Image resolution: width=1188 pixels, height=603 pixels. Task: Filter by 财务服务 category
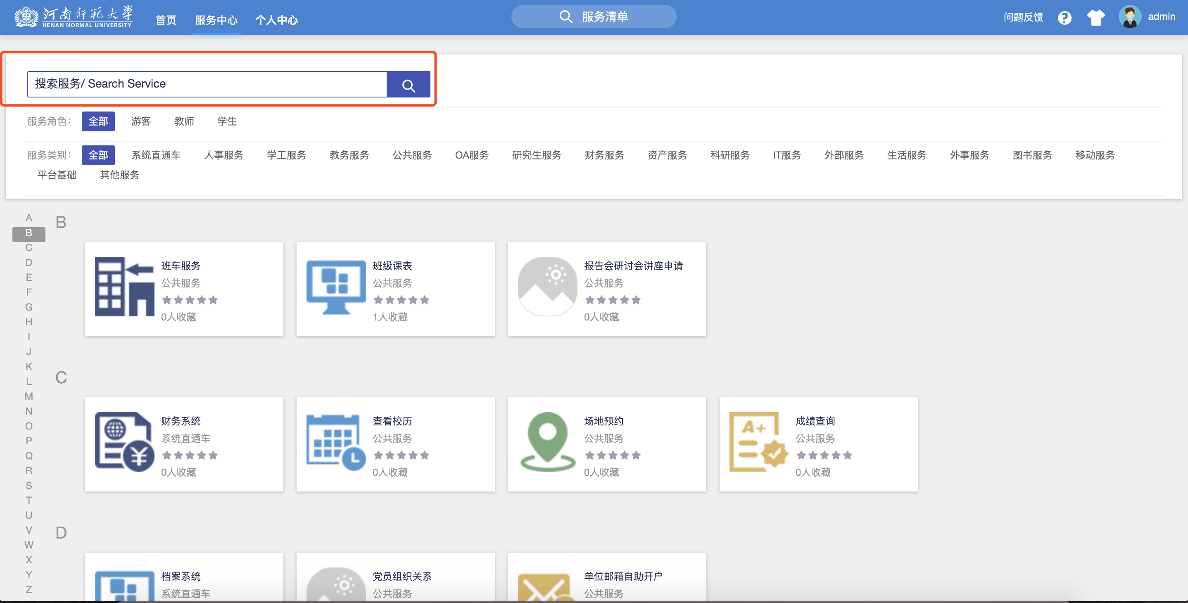(604, 155)
